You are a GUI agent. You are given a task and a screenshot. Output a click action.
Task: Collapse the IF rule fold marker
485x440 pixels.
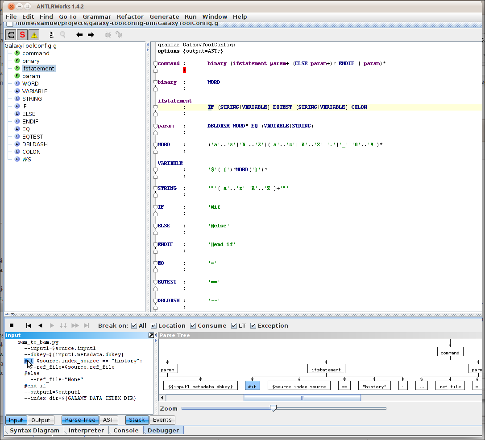pos(155,207)
